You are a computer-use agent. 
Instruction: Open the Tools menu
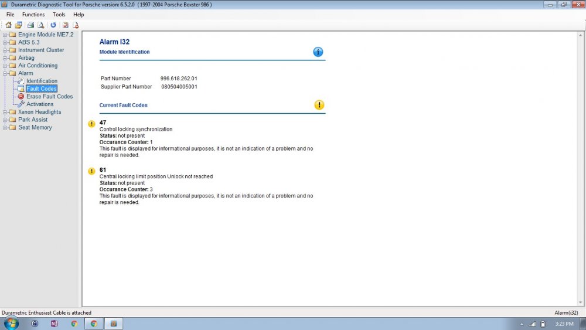coord(59,15)
